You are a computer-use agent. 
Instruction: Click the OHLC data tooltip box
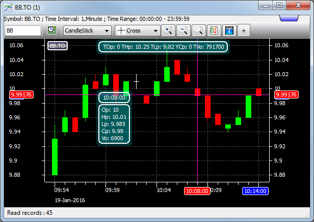coord(115,124)
